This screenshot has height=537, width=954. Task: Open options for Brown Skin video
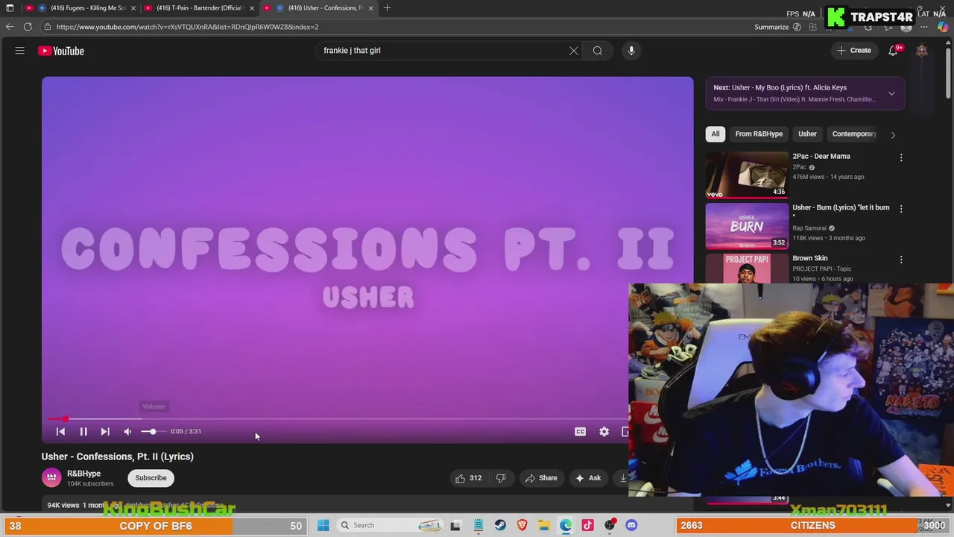(901, 260)
